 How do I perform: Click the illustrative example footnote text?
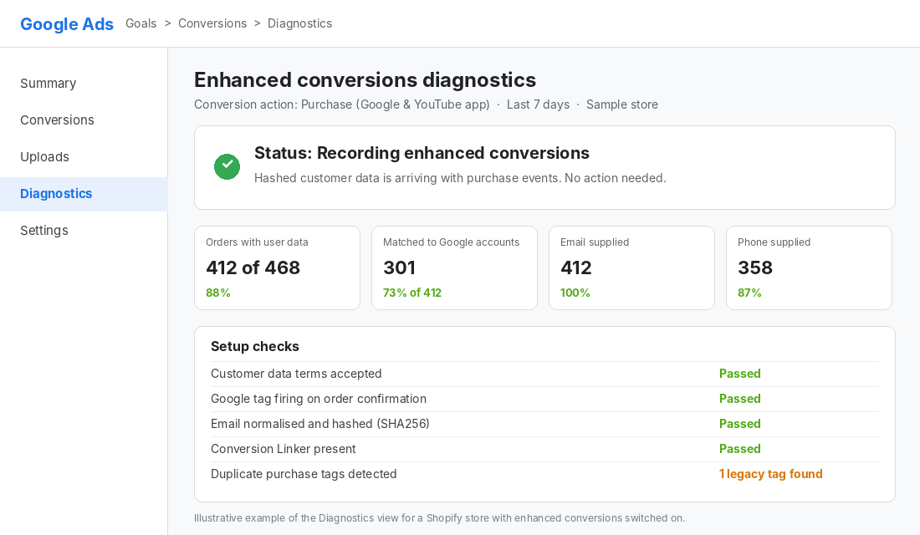click(x=439, y=518)
